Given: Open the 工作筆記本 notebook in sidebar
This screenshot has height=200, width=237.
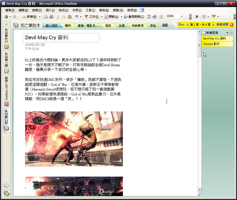Looking at the screenshot, I should [x=6, y=39].
